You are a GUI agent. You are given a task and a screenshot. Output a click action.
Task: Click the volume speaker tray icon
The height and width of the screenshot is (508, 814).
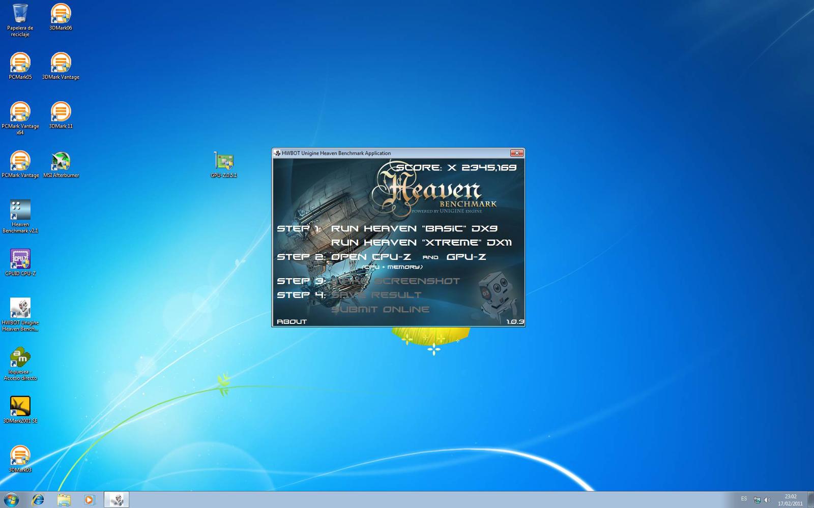click(767, 500)
